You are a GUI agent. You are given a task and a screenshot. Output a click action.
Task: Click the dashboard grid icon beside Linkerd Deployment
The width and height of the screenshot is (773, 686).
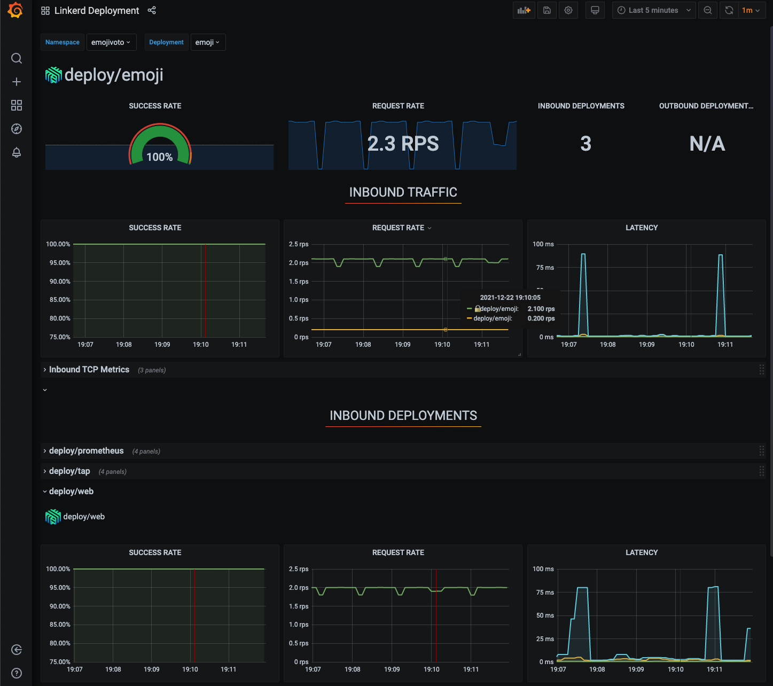tap(45, 11)
